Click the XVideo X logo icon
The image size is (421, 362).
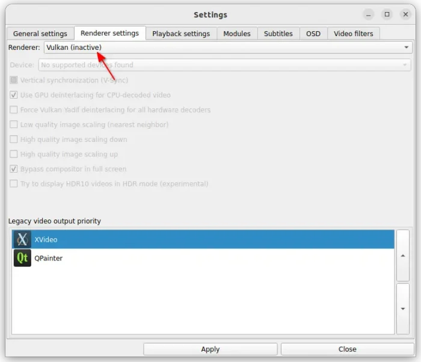[x=22, y=239]
